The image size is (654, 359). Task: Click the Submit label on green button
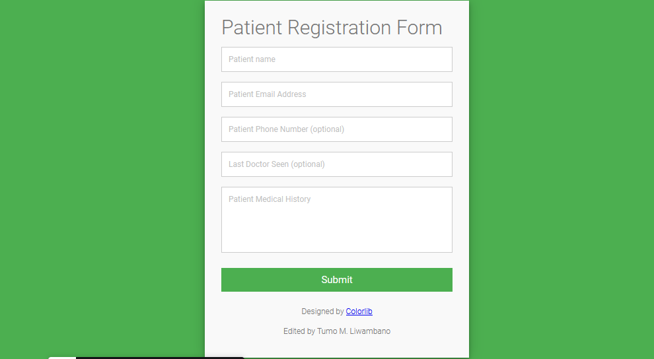coord(337,280)
